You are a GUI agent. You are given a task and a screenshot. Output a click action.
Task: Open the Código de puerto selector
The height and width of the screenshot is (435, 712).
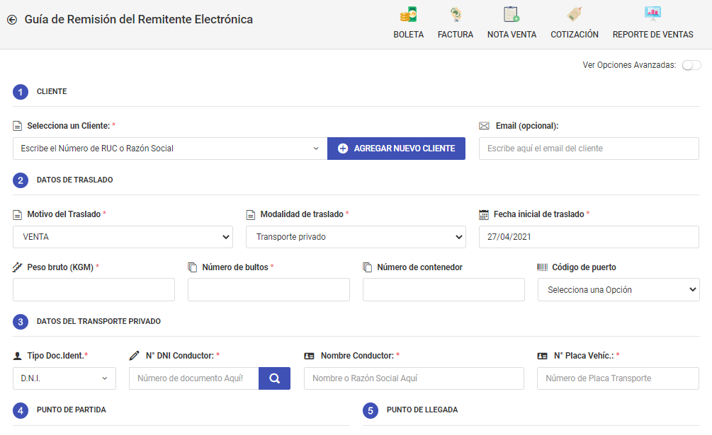[618, 290]
